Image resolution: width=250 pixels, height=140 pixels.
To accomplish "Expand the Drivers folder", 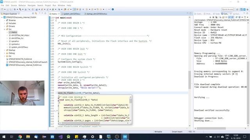I will (5, 26).
